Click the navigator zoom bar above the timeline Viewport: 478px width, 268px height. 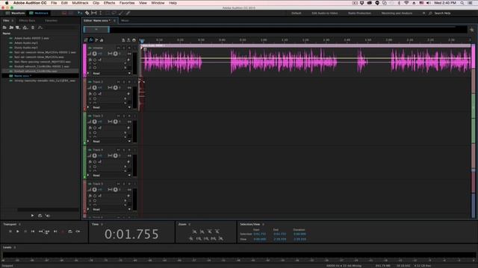pos(96,30)
